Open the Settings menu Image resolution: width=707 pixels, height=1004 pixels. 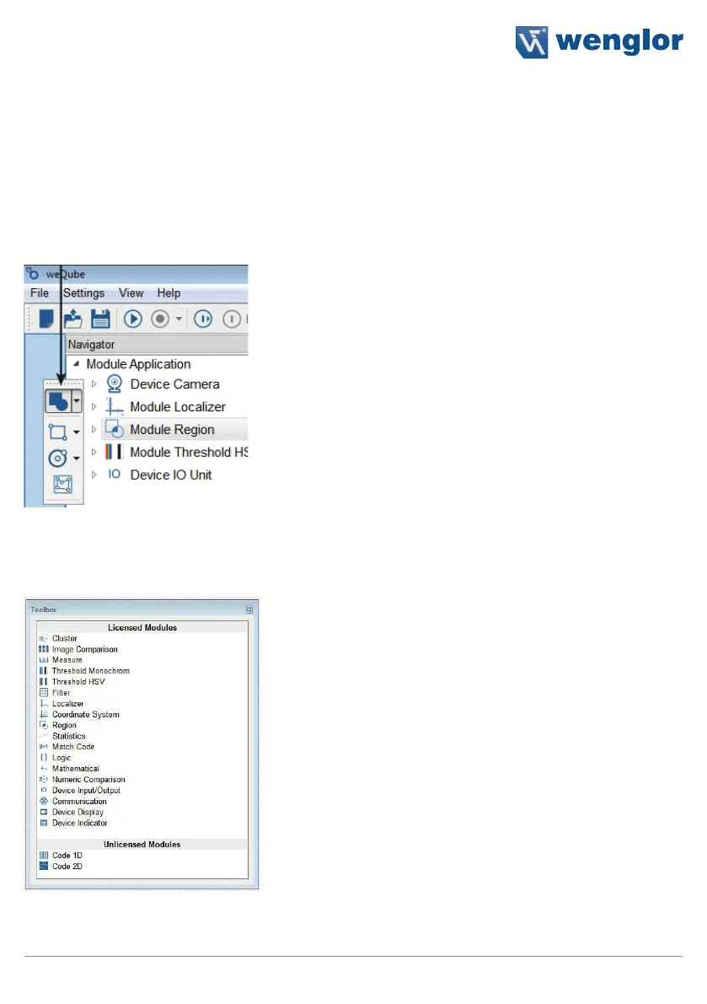(x=83, y=293)
